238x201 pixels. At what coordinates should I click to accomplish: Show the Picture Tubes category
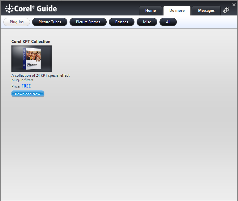point(50,22)
